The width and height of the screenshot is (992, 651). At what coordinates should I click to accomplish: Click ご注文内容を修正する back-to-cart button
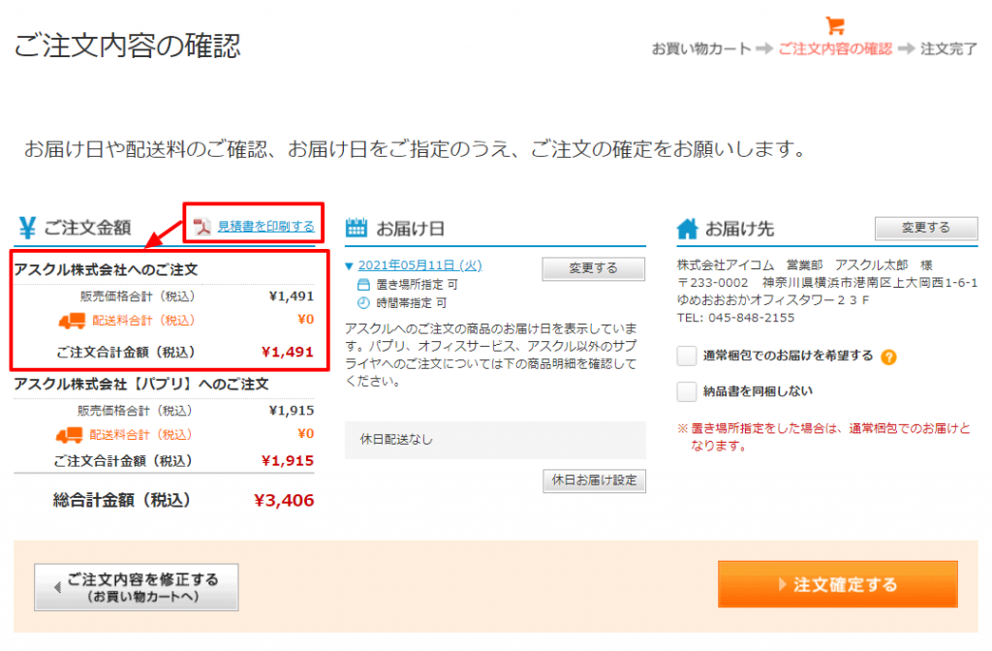137,588
